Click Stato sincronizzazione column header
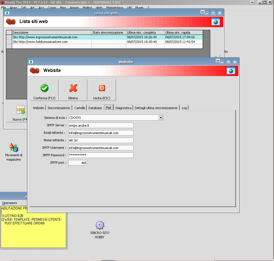The width and height of the screenshot is (274, 261). pos(109,33)
